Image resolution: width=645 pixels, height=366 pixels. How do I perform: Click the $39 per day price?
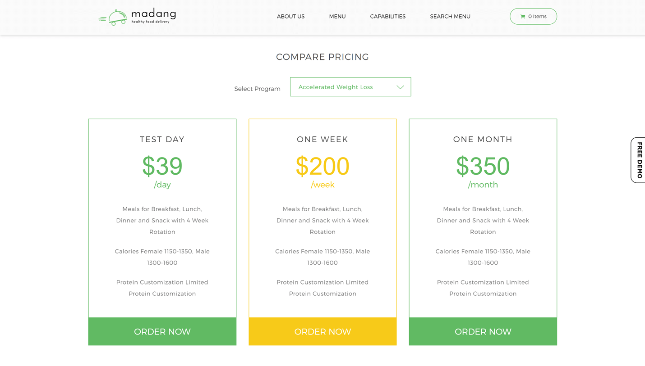162,167
